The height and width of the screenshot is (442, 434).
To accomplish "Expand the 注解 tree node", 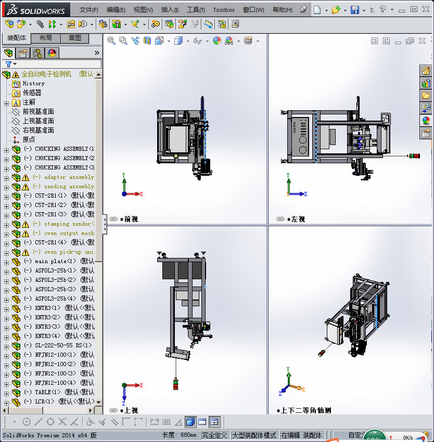I will (6, 103).
